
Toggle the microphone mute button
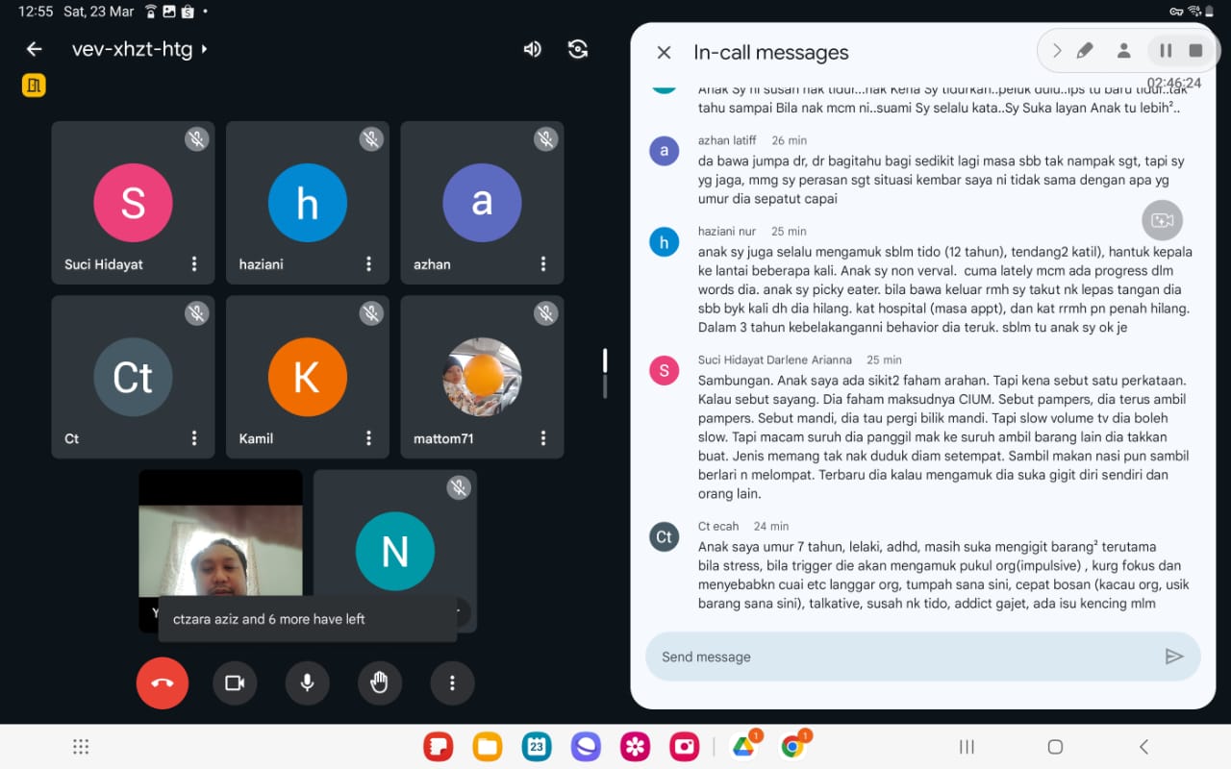pyautogui.click(x=307, y=682)
